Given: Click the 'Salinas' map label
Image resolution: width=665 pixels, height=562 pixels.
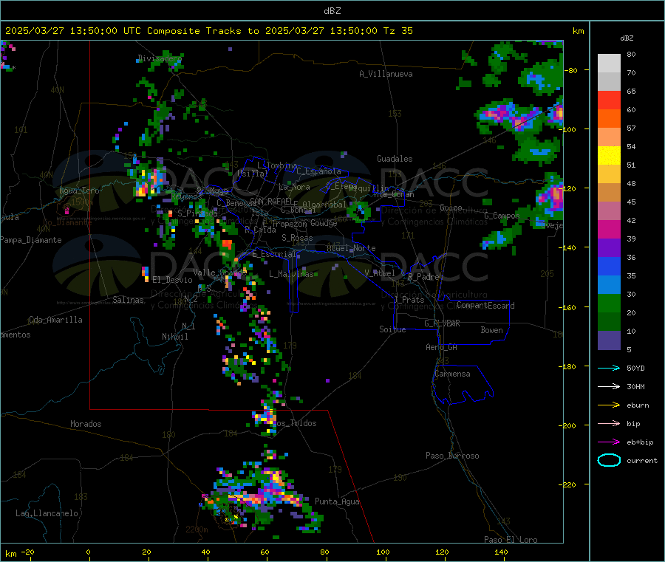Looking at the screenshot, I should 128,300.
